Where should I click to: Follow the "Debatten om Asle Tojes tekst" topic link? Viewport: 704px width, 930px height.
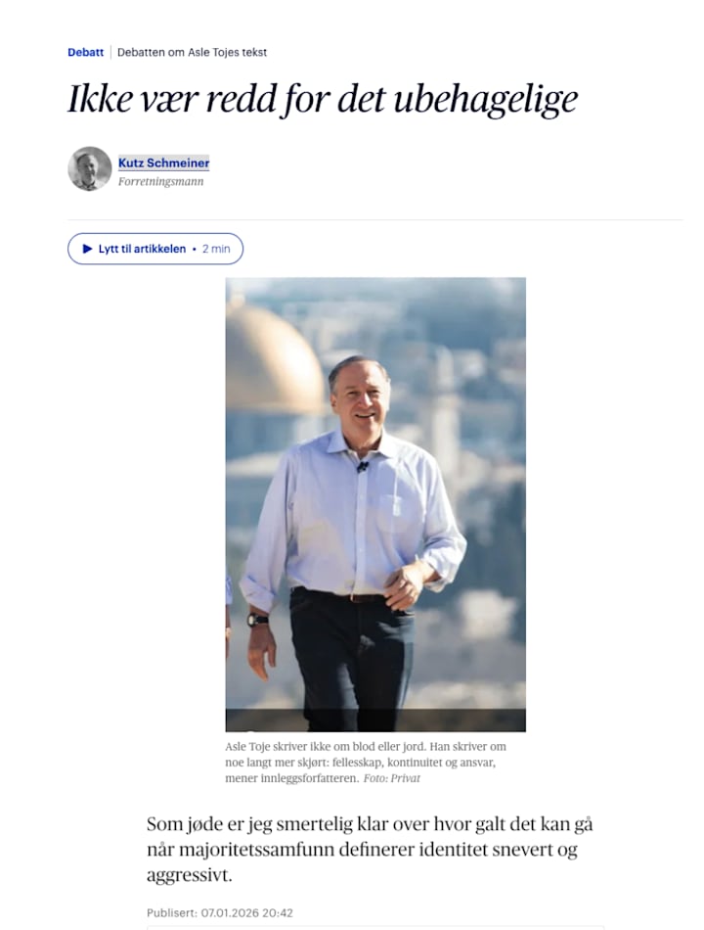point(193,53)
